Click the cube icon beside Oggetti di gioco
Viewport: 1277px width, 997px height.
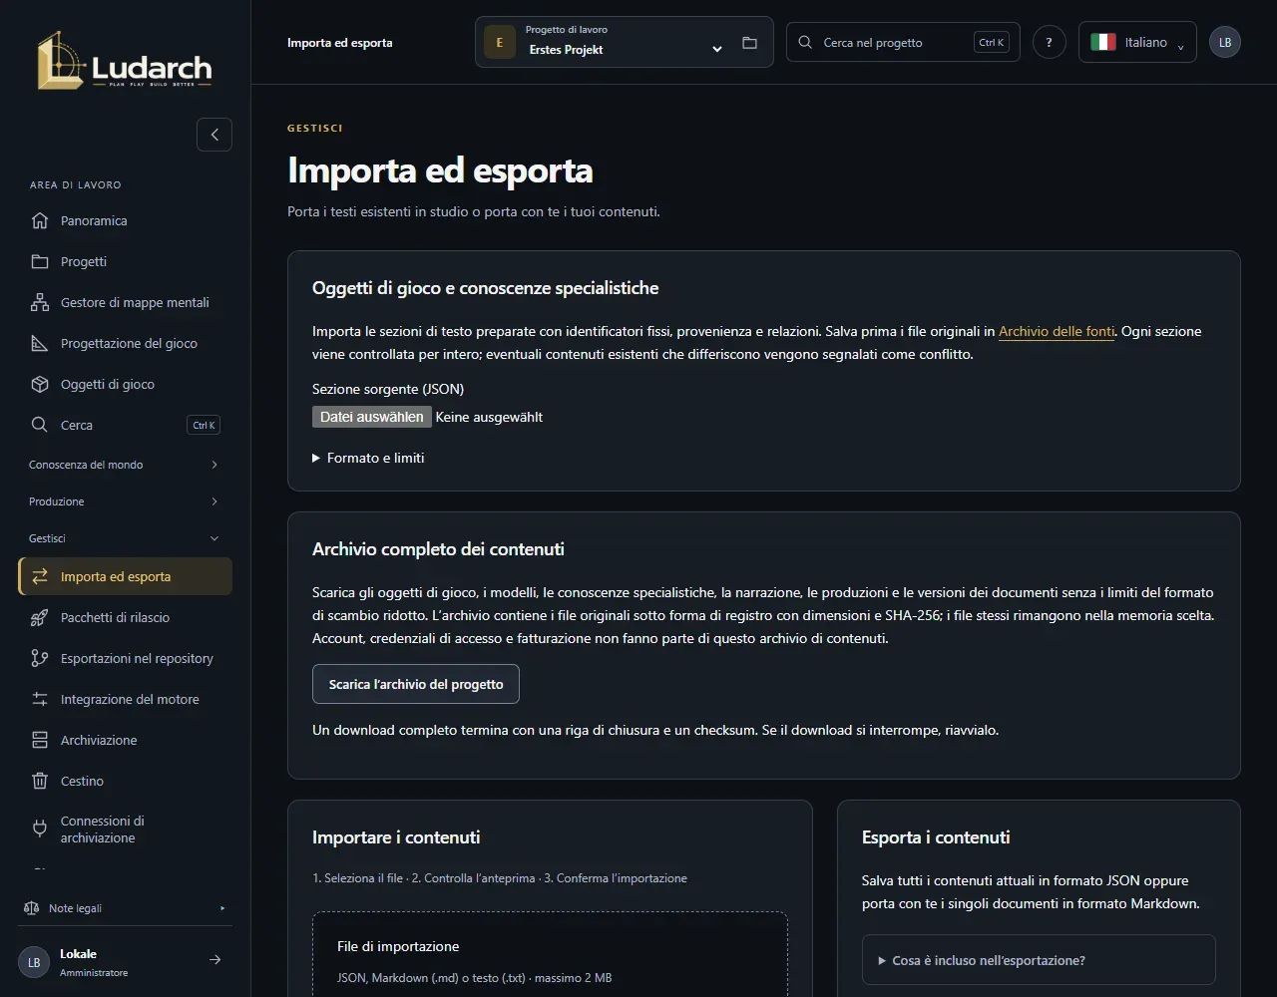click(40, 384)
